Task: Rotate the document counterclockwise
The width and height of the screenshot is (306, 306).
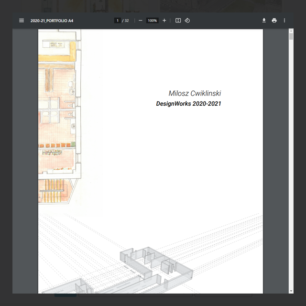Action: 187,21
